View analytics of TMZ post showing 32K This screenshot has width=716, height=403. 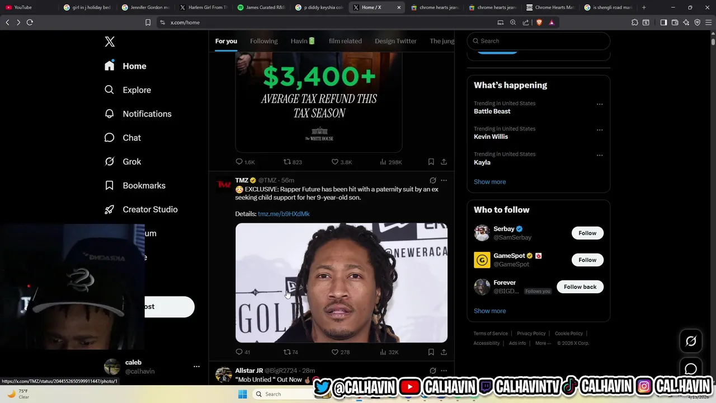389,352
